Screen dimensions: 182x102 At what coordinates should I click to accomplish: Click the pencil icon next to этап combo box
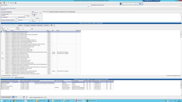click(x=28, y=16)
